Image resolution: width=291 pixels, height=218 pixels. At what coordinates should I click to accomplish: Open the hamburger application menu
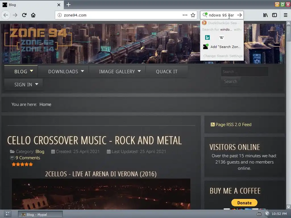(286, 15)
